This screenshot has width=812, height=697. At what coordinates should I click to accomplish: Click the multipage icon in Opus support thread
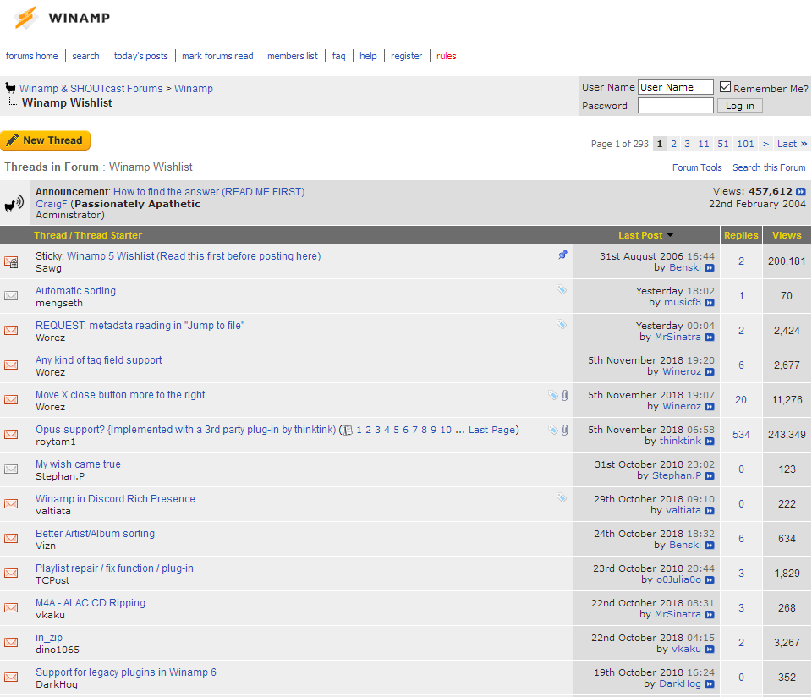pyautogui.click(x=348, y=431)
